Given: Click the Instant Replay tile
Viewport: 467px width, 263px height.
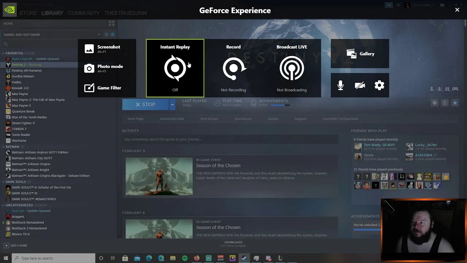Looking at the screenshot, I should 175,68.
